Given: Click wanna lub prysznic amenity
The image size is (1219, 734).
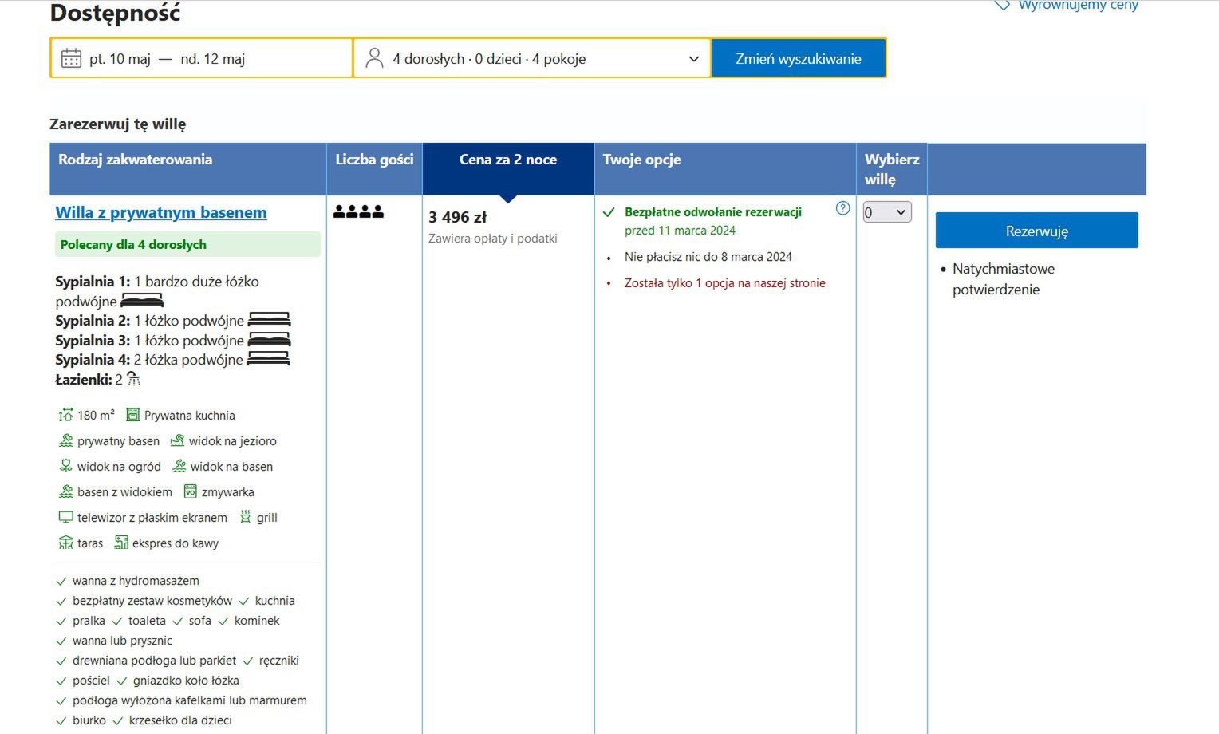Looking at the screenshot, I should pos(122,641).
